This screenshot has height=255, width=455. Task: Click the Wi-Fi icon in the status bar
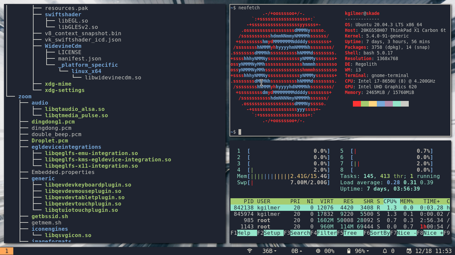(250, 251)
